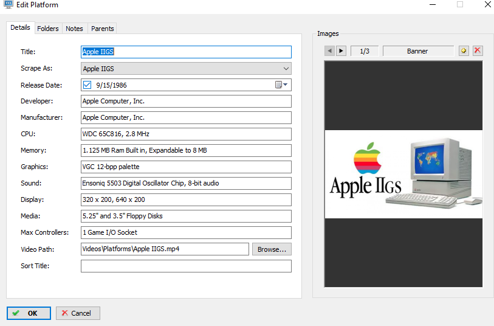Image resolution: width=494 pixels, height=326 pixels.
Task: Confirm changes with the OK button
Action: [x=29, y=313]
